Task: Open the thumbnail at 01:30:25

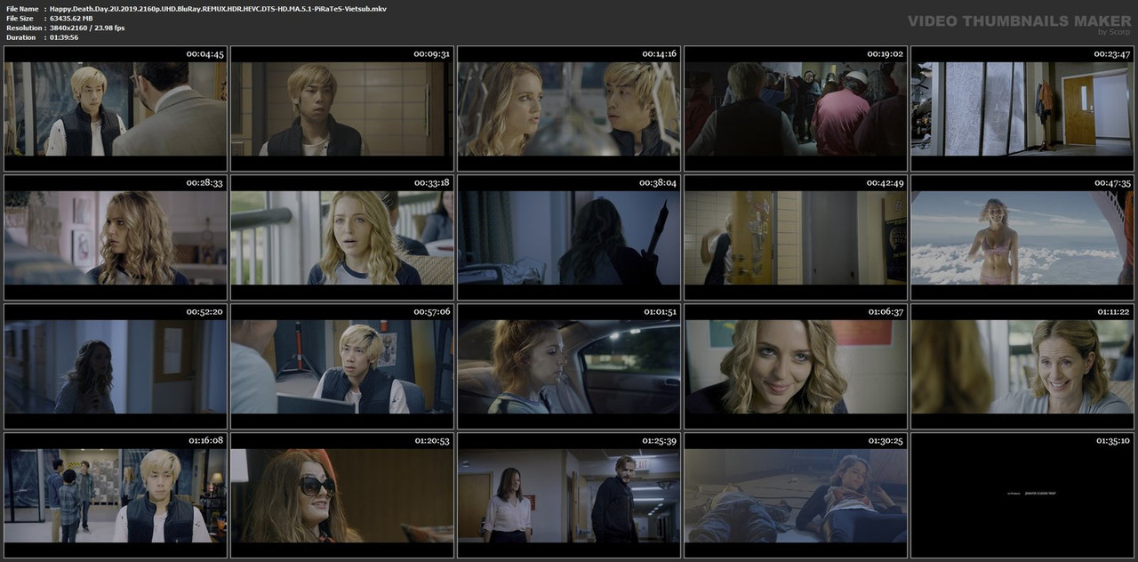Action: click(x=796, y=495)
